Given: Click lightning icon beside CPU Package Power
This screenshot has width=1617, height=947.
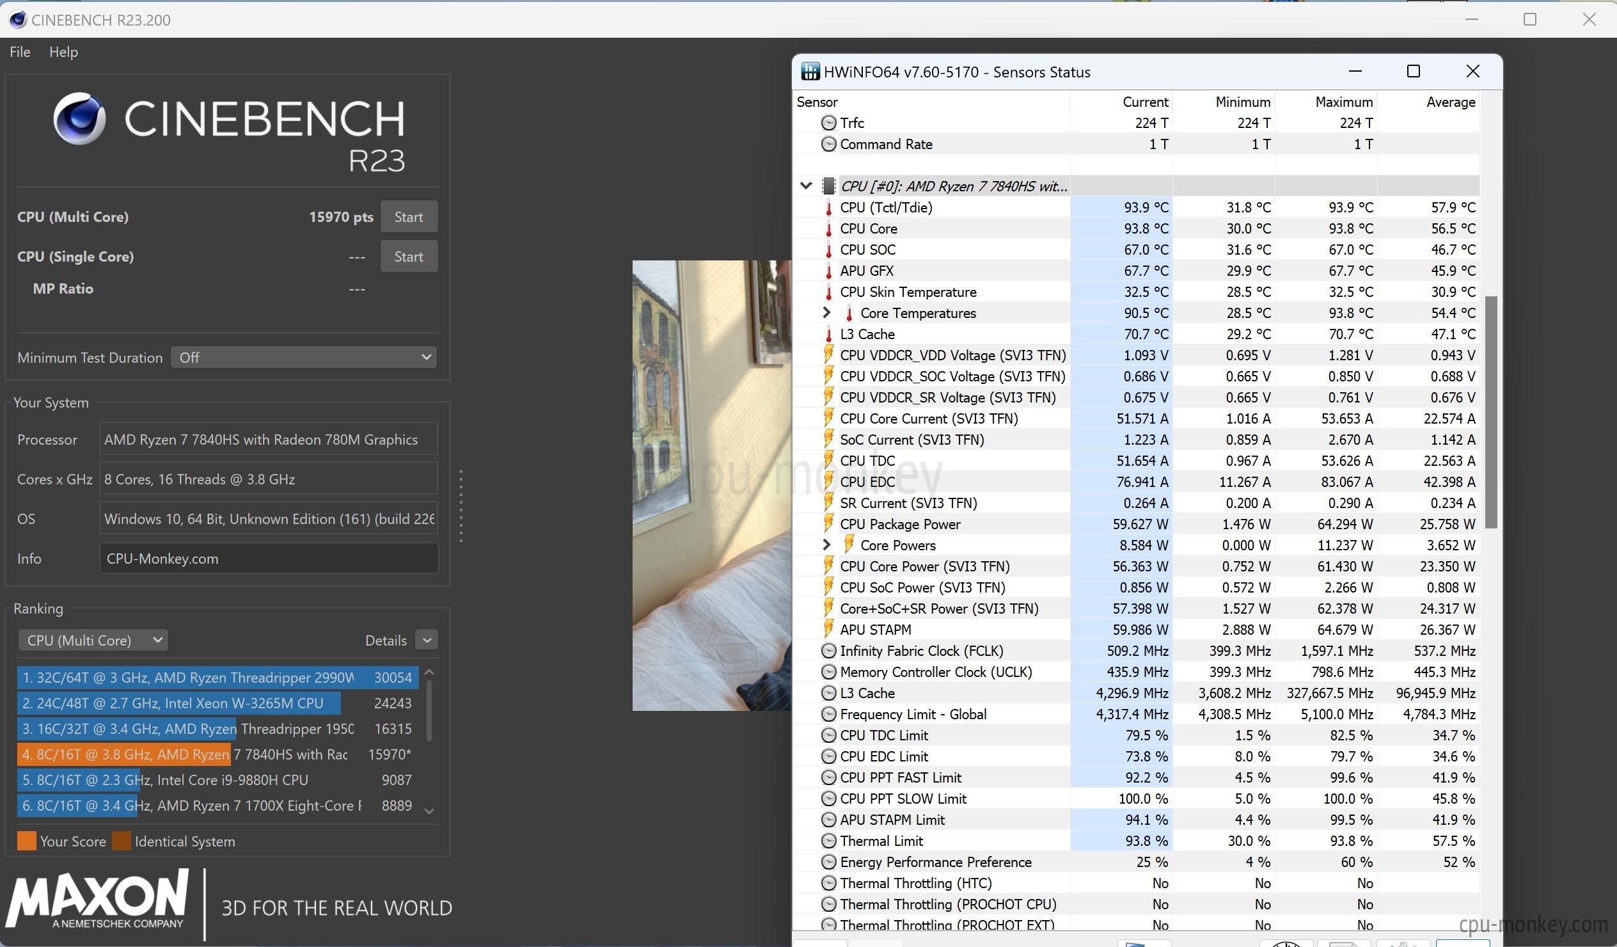Looking at the screenshot, I should tap(828, 524).
